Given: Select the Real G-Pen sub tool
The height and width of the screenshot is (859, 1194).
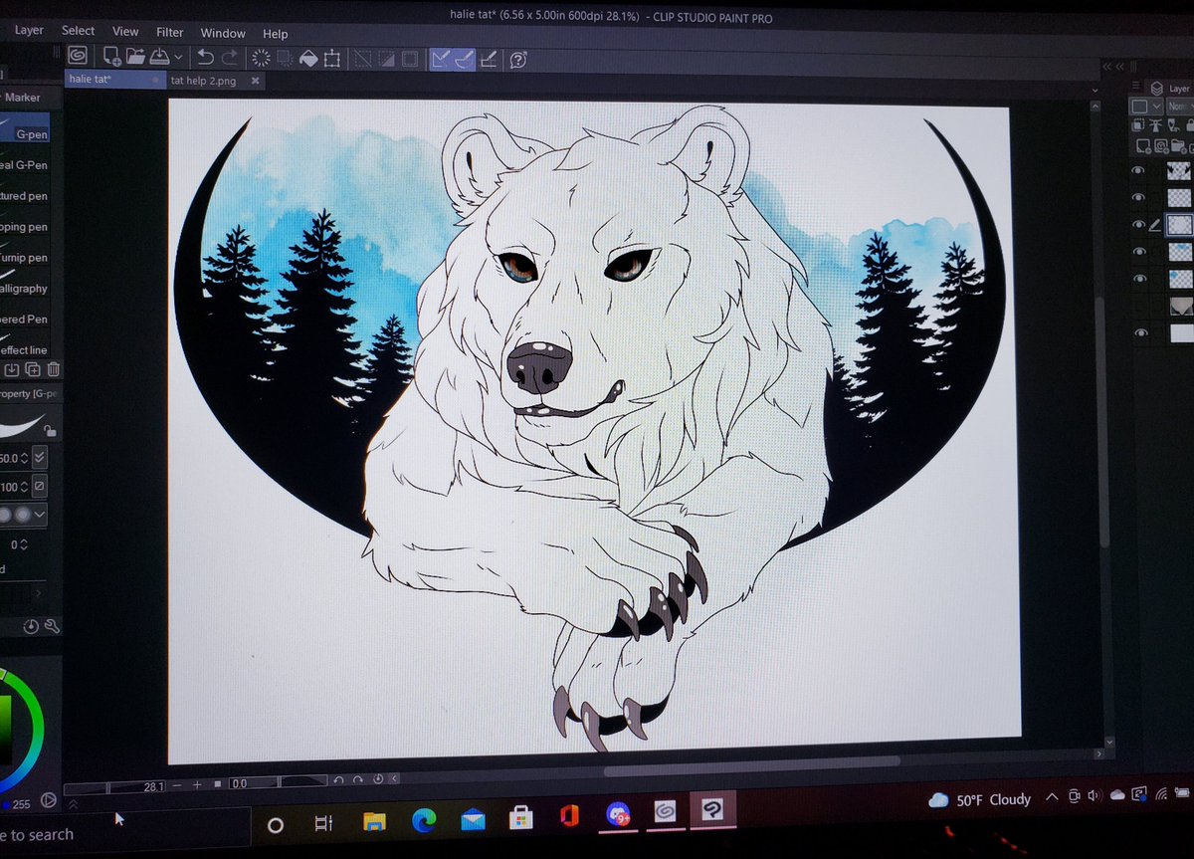Looking at the screenshot, I should click(25, 160).
